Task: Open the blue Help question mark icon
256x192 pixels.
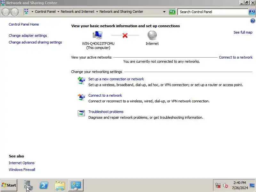Action: tap(252, 21)
